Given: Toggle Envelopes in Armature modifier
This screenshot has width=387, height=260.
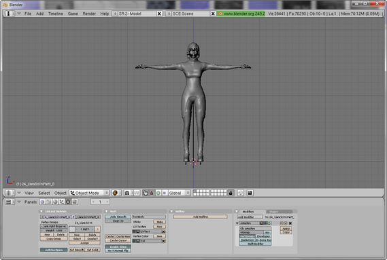Looking at the screenshot, I should click(x=263, y=236).
